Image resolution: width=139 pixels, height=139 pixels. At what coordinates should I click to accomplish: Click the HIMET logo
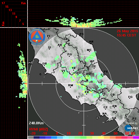pos(131,128)
